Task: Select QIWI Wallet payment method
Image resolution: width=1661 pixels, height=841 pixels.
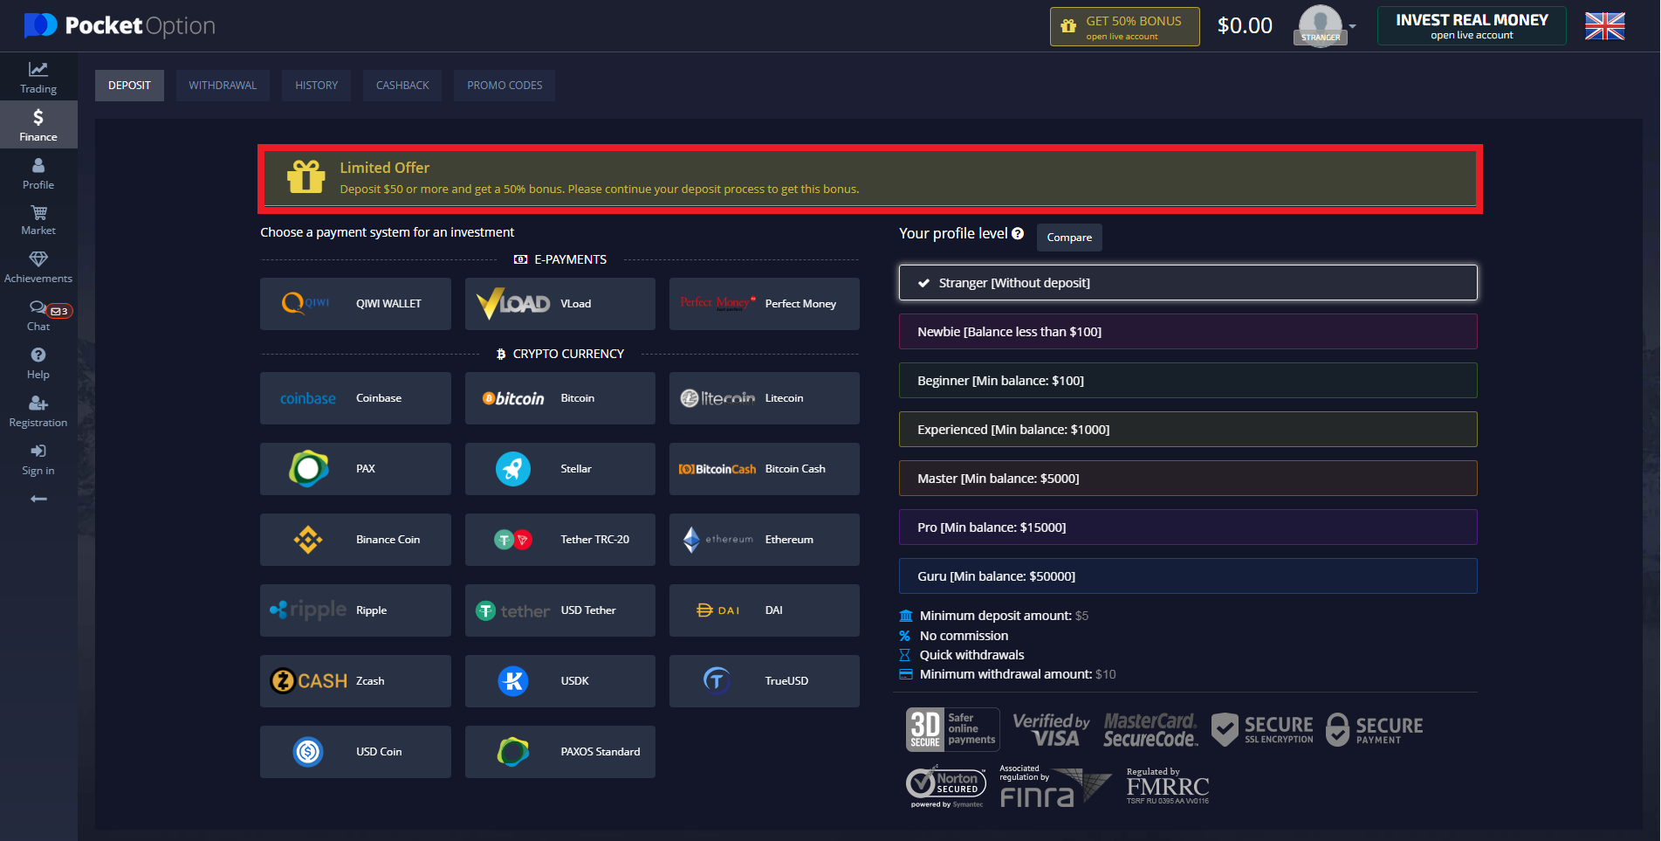Action: click(x=355, y=304)
